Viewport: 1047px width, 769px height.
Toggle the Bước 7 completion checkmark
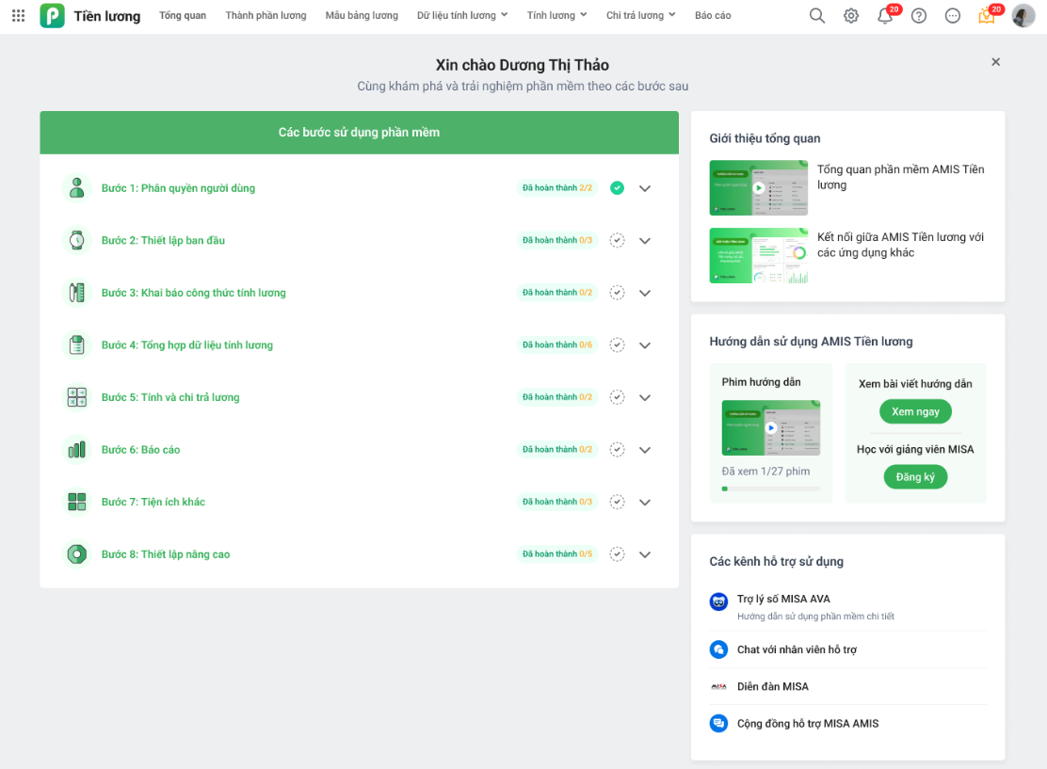tap(617, 502)
